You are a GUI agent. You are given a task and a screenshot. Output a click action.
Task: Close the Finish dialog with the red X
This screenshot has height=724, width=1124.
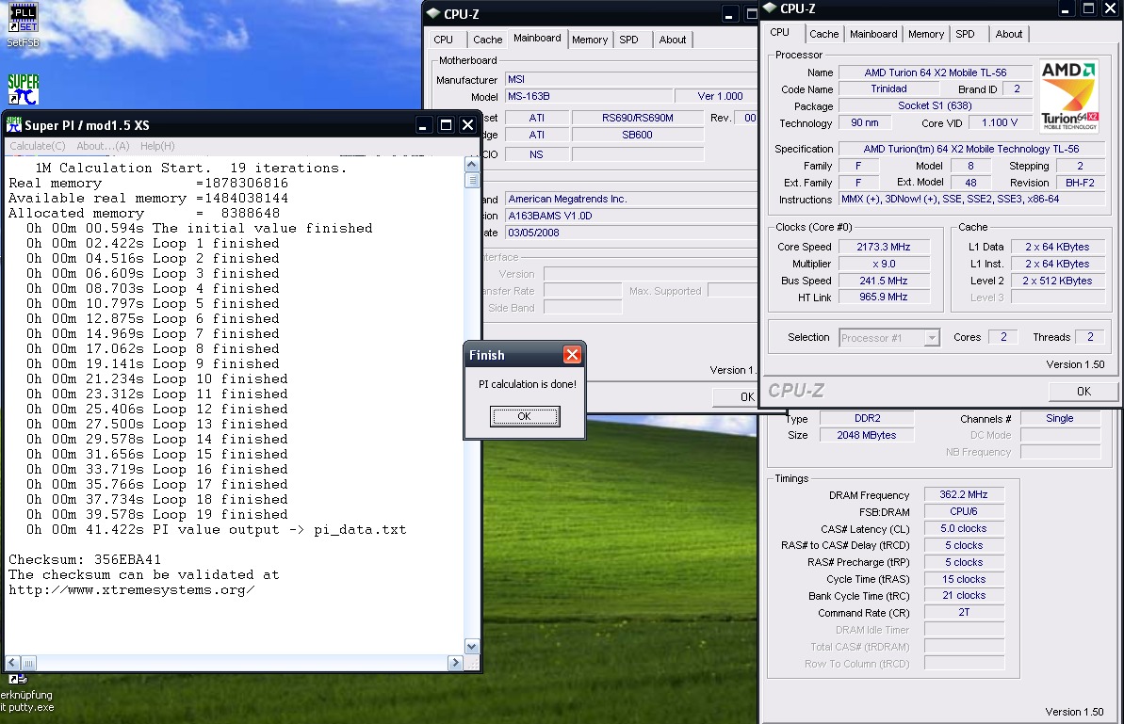[x=572, y=355]
